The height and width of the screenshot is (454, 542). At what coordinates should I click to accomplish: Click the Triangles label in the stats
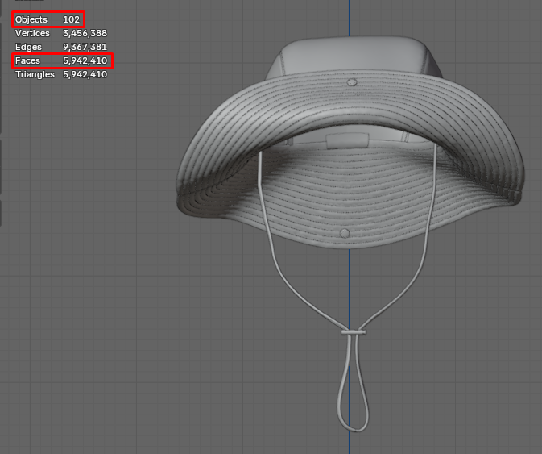point(35,74)
